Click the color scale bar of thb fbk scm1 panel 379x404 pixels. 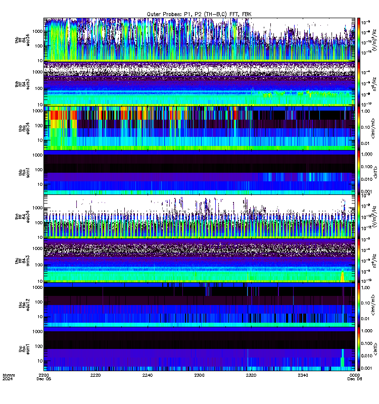[359, 172]
